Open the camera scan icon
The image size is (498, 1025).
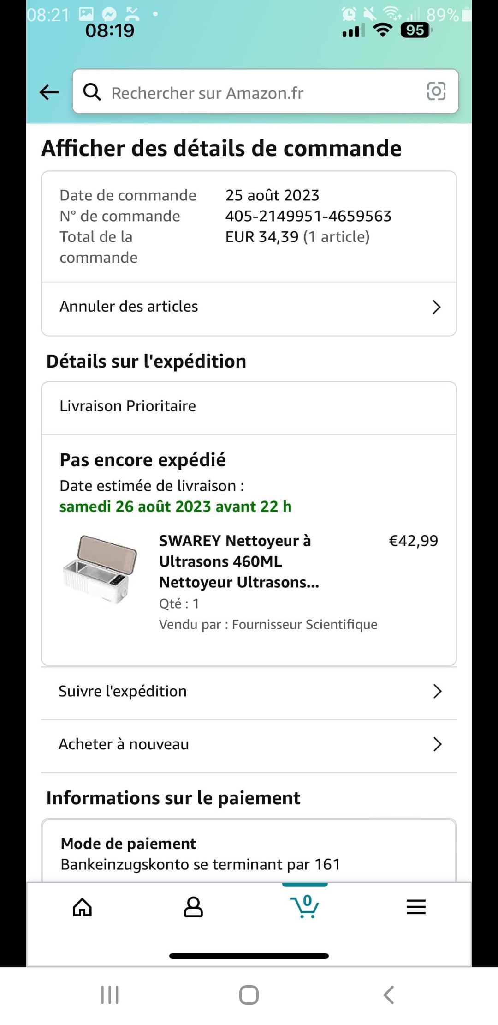(x=436, y=91)
